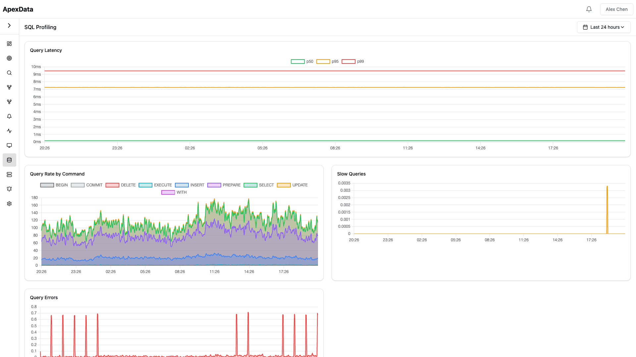Screen dimensions: 636x357
Task: Open the servers/infrastructure icon in sidebar
Action: [x=9, y=174]
